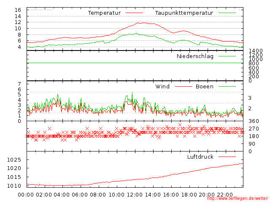The height and width of the screenshot is (202, 270).
Task: Click the tieffliegen.de/wetter URL link
Action: click(238, 198)
